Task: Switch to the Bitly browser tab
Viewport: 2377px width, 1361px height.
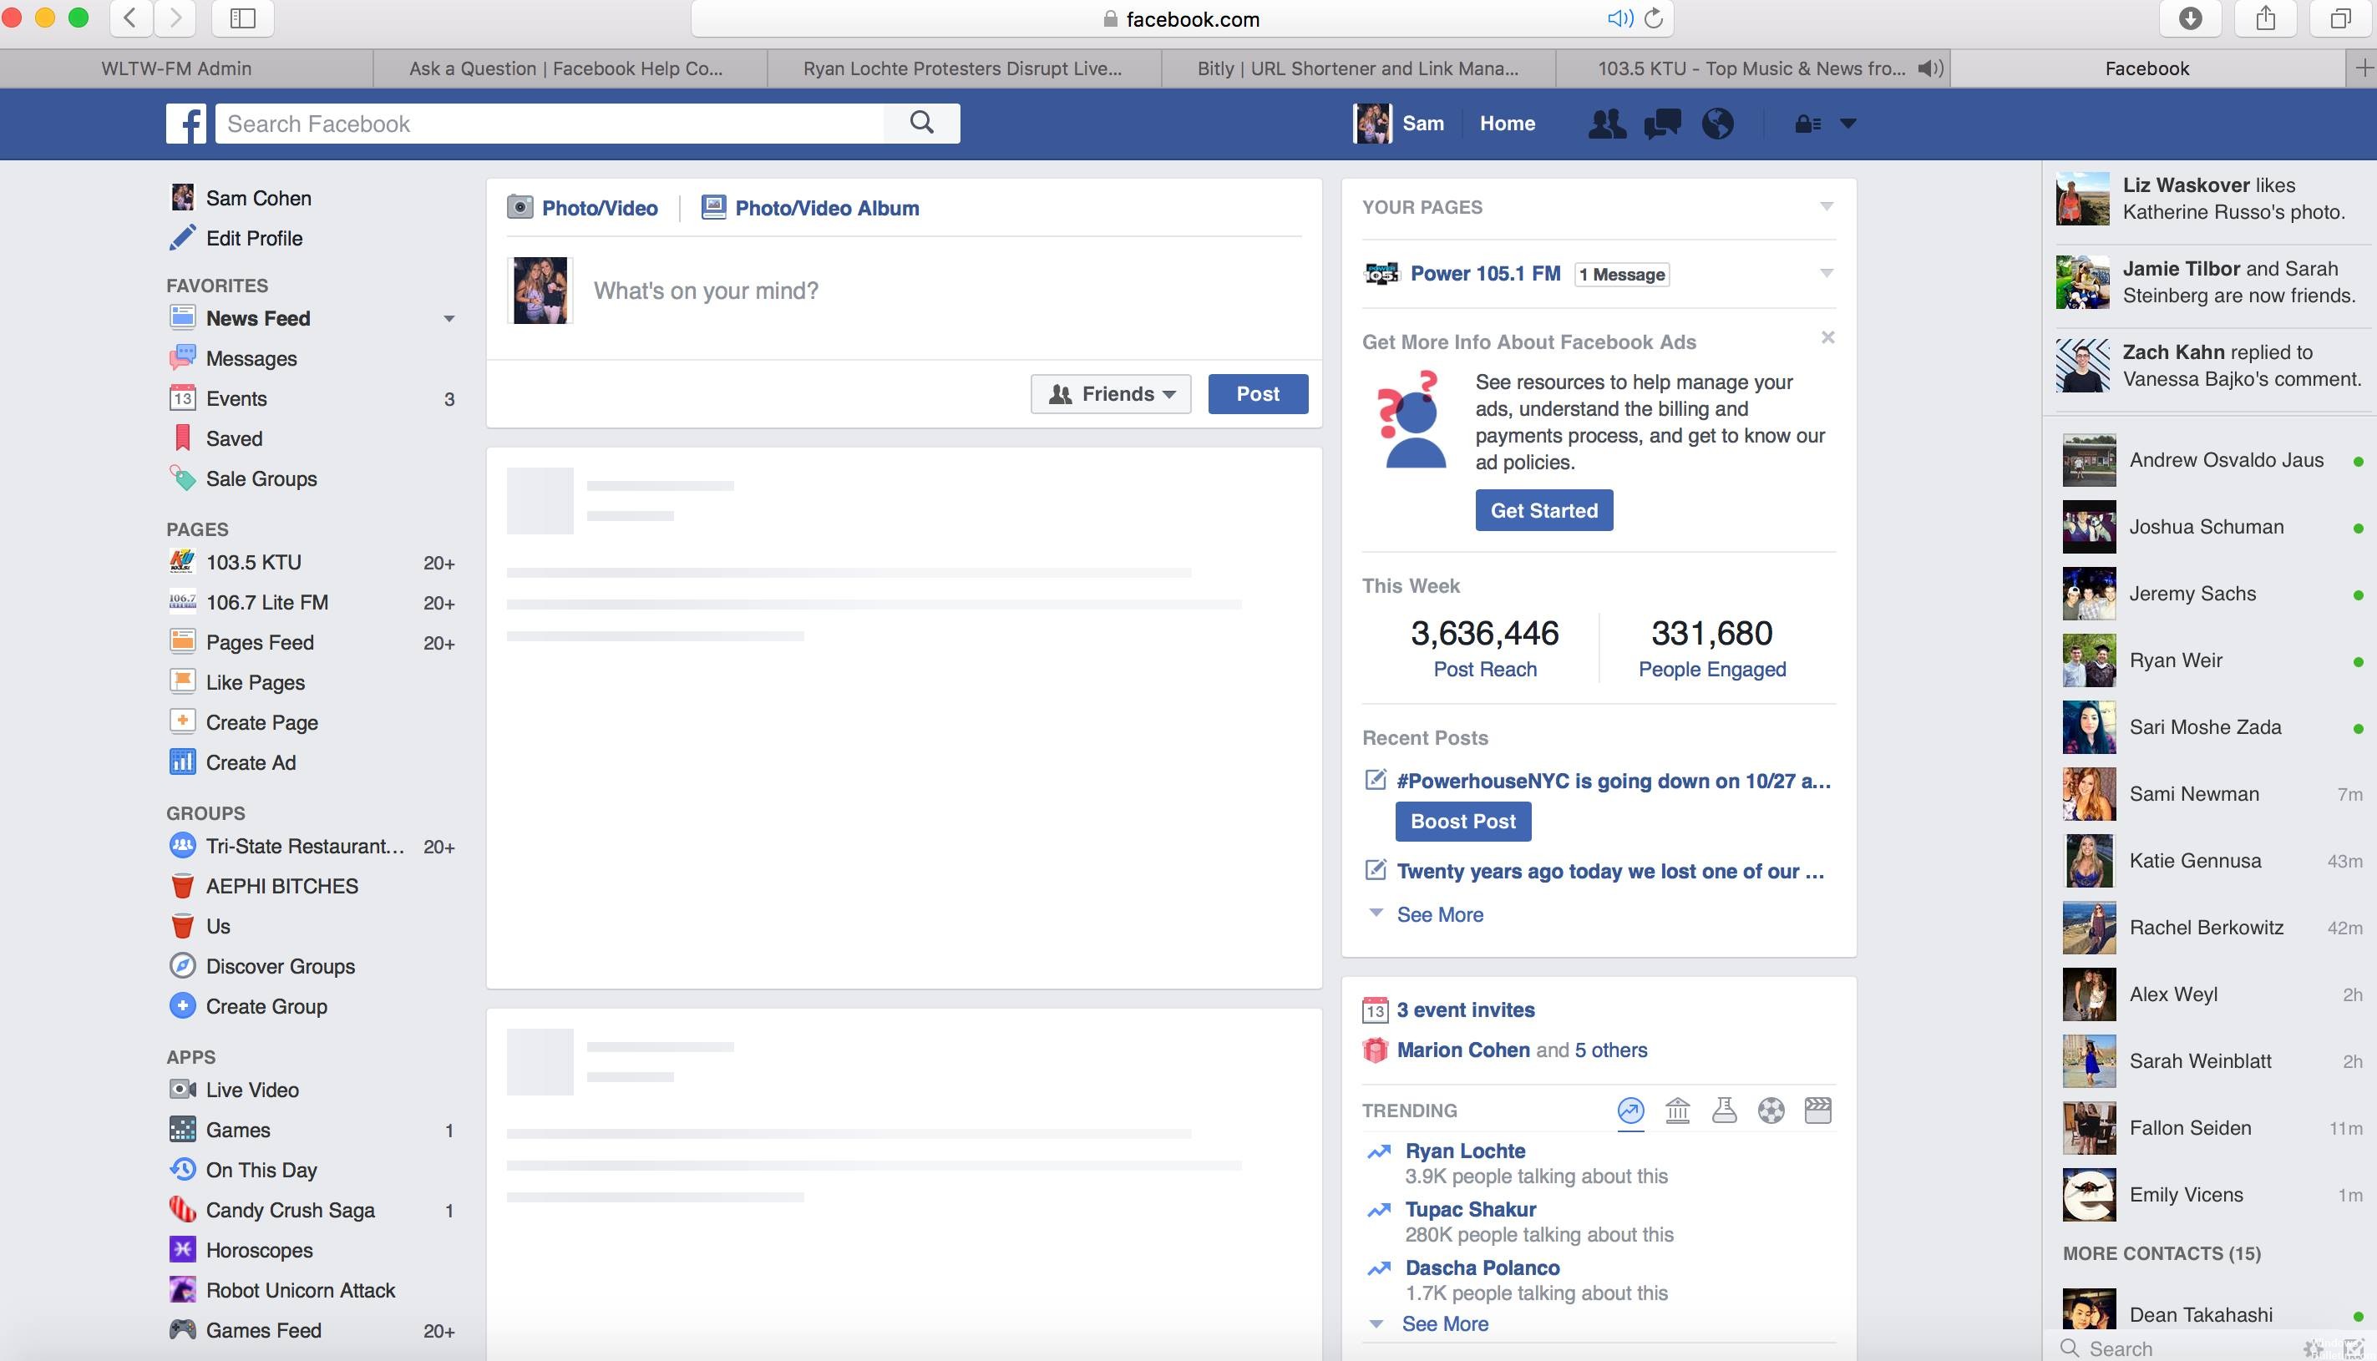Action: [x=1356, y=68]
